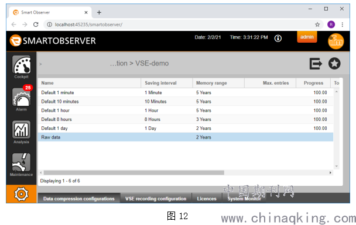
Task: Click the horizontal scrollbar right arrow
Action: point(330,172)
